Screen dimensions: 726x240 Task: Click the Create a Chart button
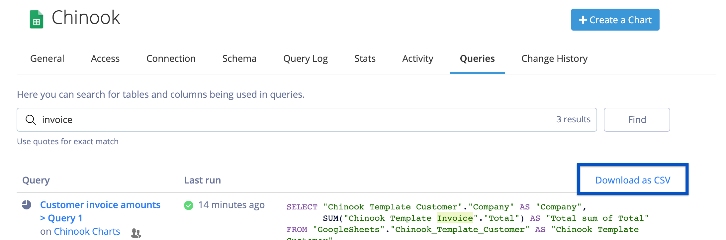pos(615,20)
